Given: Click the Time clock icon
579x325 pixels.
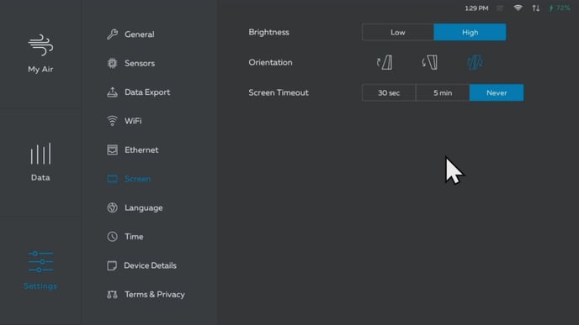Looking at the screenshot, I should tap(112, 237).
